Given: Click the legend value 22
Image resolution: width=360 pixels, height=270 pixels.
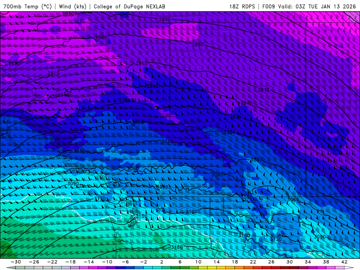Looking at the screenshot, I should [x=253, y=262].
